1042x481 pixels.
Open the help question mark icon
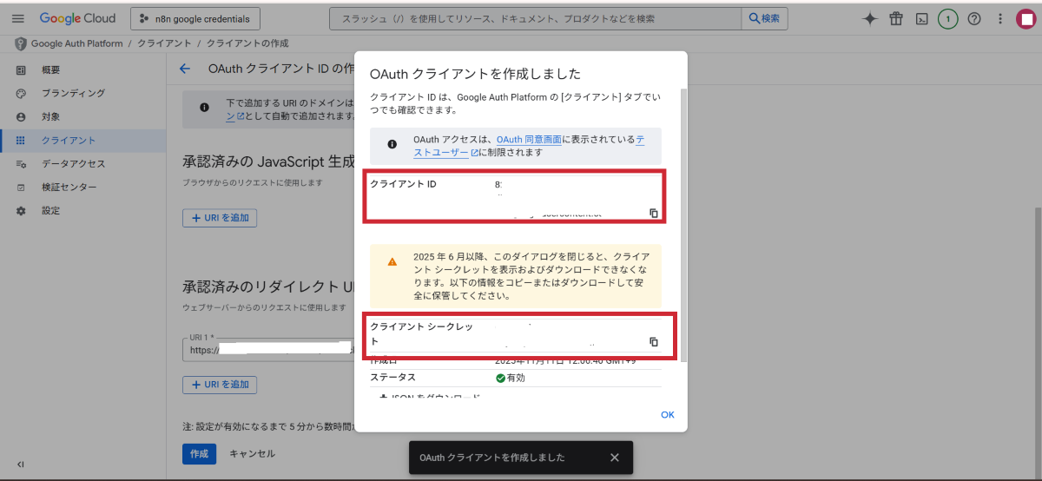pos(974,18)
